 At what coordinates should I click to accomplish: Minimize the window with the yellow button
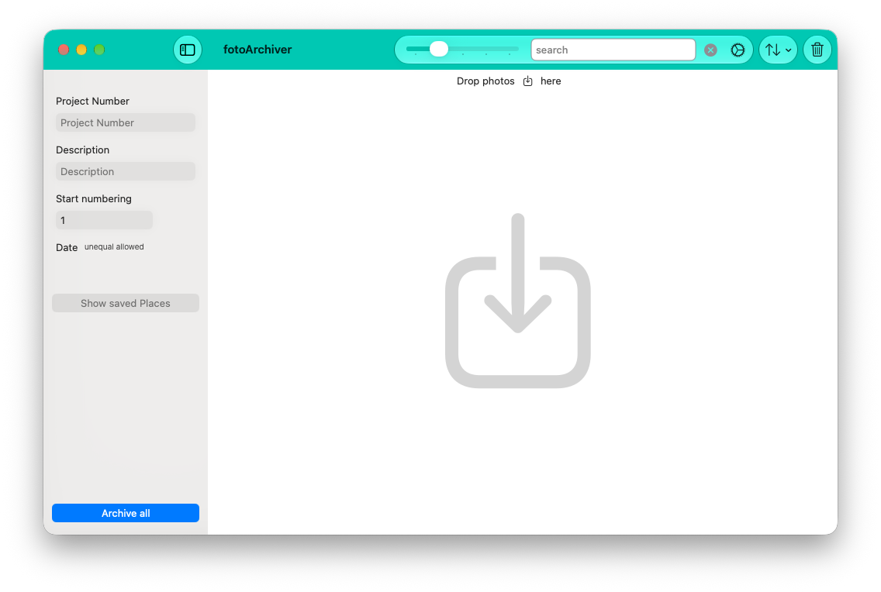coord(81,50)
